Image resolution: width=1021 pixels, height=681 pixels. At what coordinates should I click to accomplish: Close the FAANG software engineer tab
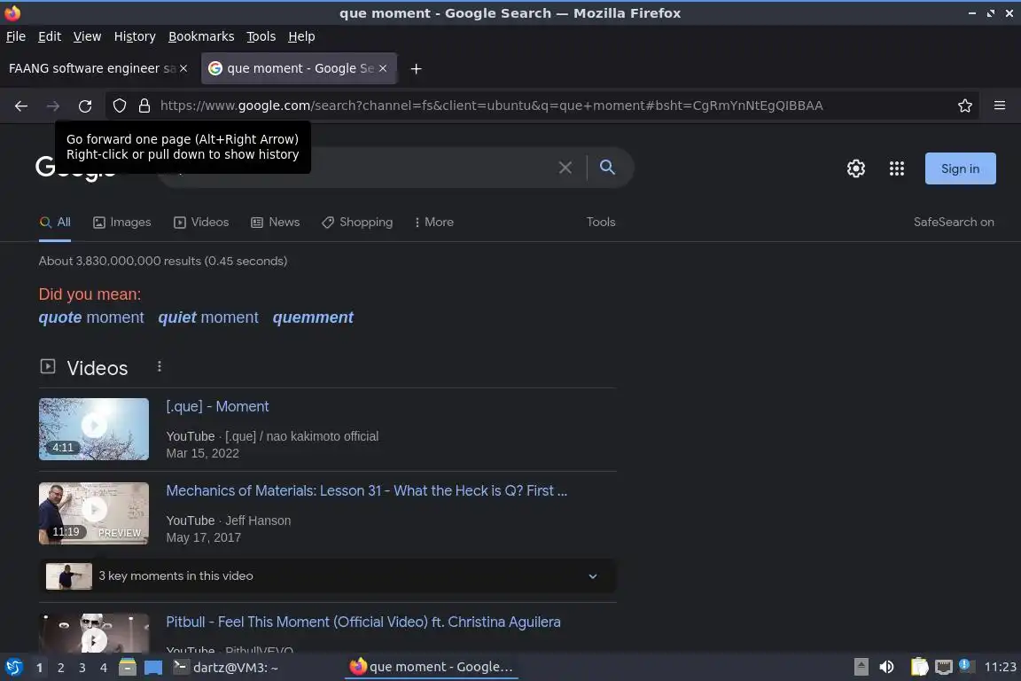tap(183, 68)
